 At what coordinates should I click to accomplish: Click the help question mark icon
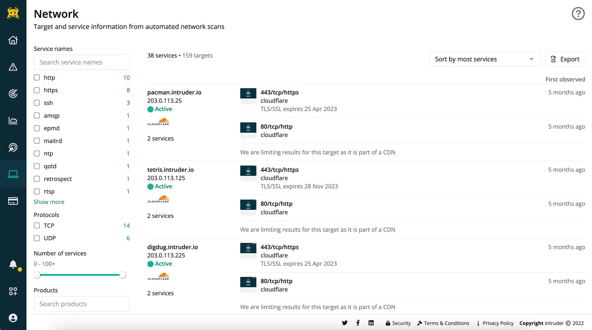click(578, 14)
